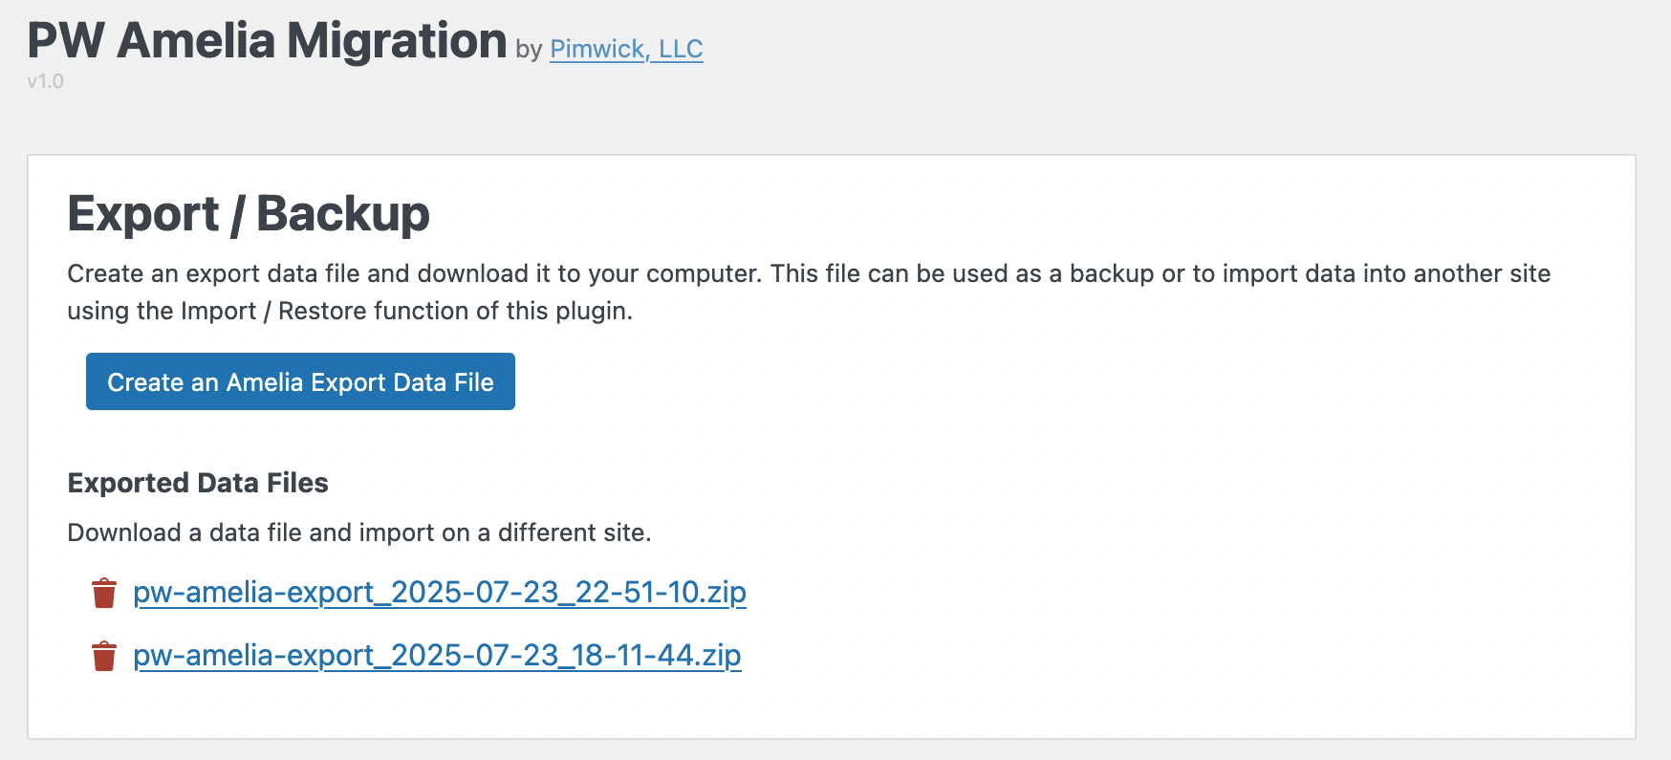Delete the pw-amelia-export 22-51-10 zip file

[104, 593]
